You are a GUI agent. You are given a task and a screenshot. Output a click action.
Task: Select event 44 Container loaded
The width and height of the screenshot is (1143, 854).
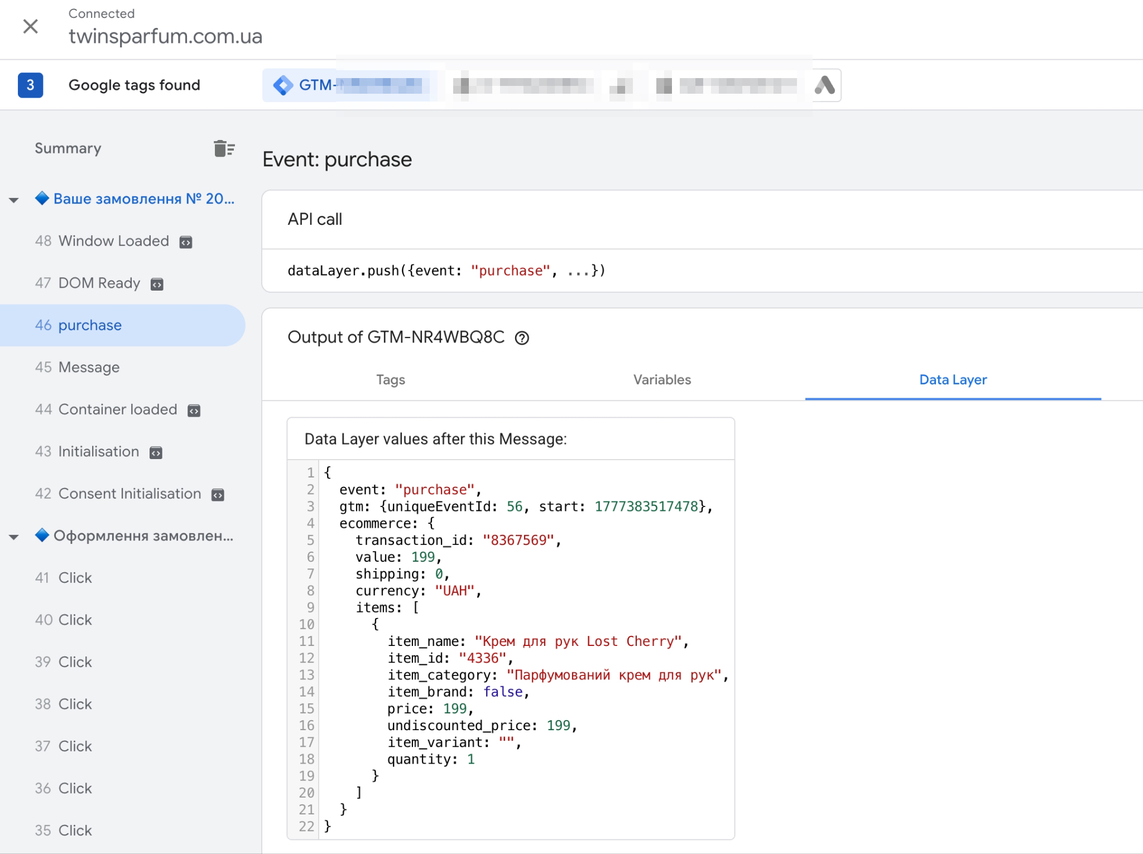point(106,409)
